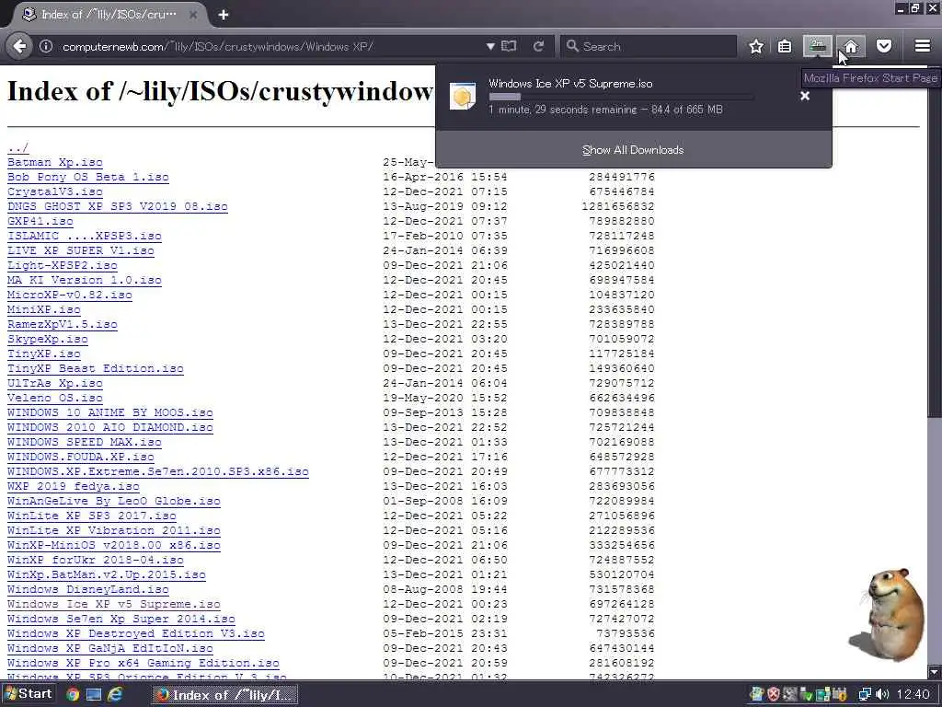The width and height of the screenshot is (942, 707).
Task: Open the Downloads toolbar button
Action: [818, 46]
